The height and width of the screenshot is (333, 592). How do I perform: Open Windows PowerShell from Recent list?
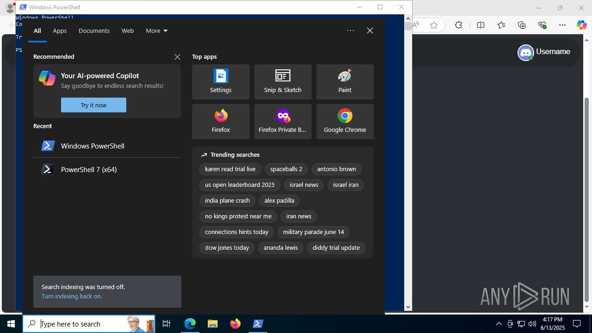(x=107, y=146)
